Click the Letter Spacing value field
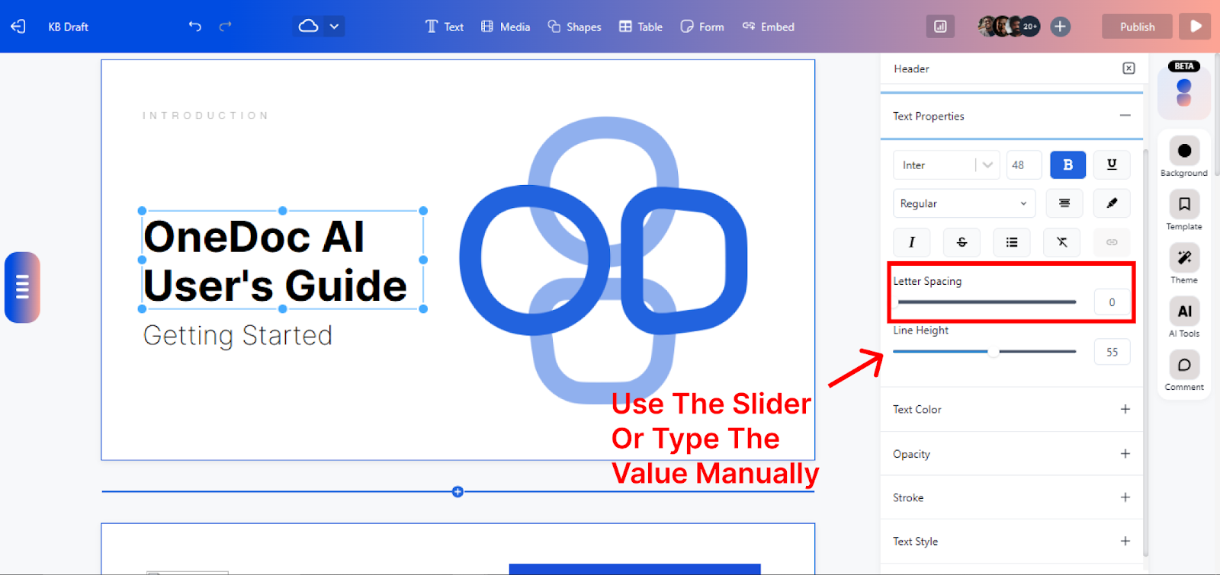1220x575 pixels. pyautogui.click(x=1112, y=302)
